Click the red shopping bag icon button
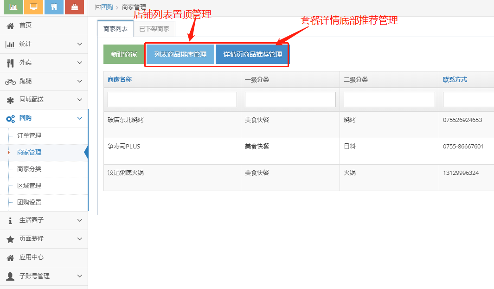Screen dimensions: 494x289 tap(74, 7)
